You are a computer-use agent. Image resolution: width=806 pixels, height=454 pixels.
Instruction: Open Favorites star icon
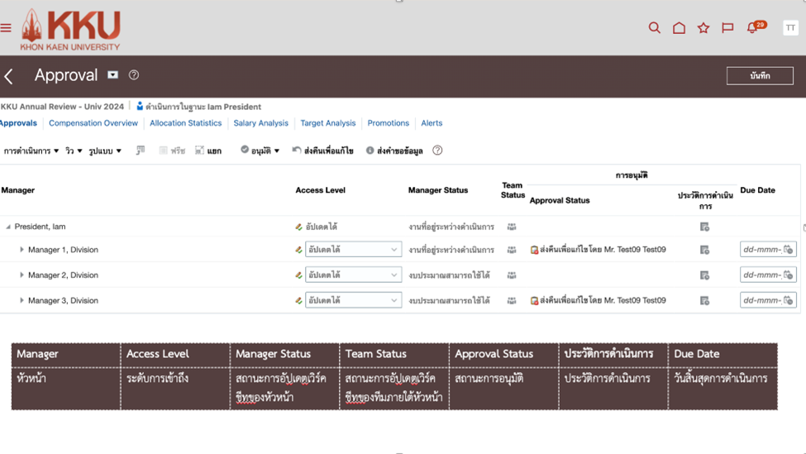(703, 28)
